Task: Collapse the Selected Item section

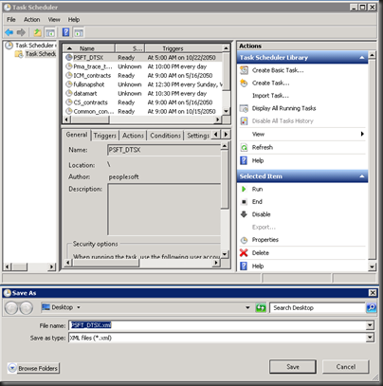Action: 362,176
